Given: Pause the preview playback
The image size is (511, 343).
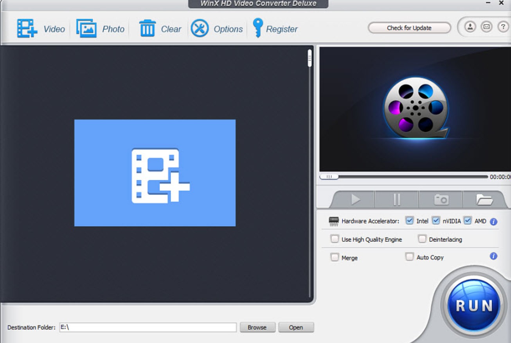Looking at the screenshot, I should pyautogui.click(x=397, y=200).
